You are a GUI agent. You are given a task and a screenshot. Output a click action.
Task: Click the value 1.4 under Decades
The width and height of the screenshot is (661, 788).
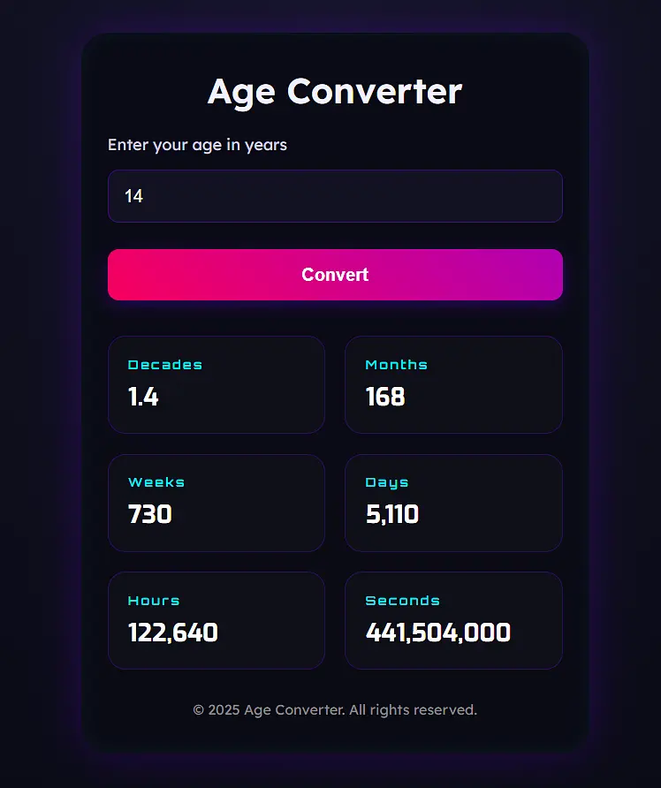tap(143, 398)
